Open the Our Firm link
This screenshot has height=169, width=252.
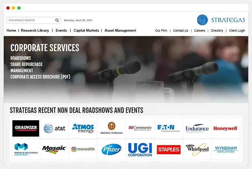(161, 31)
